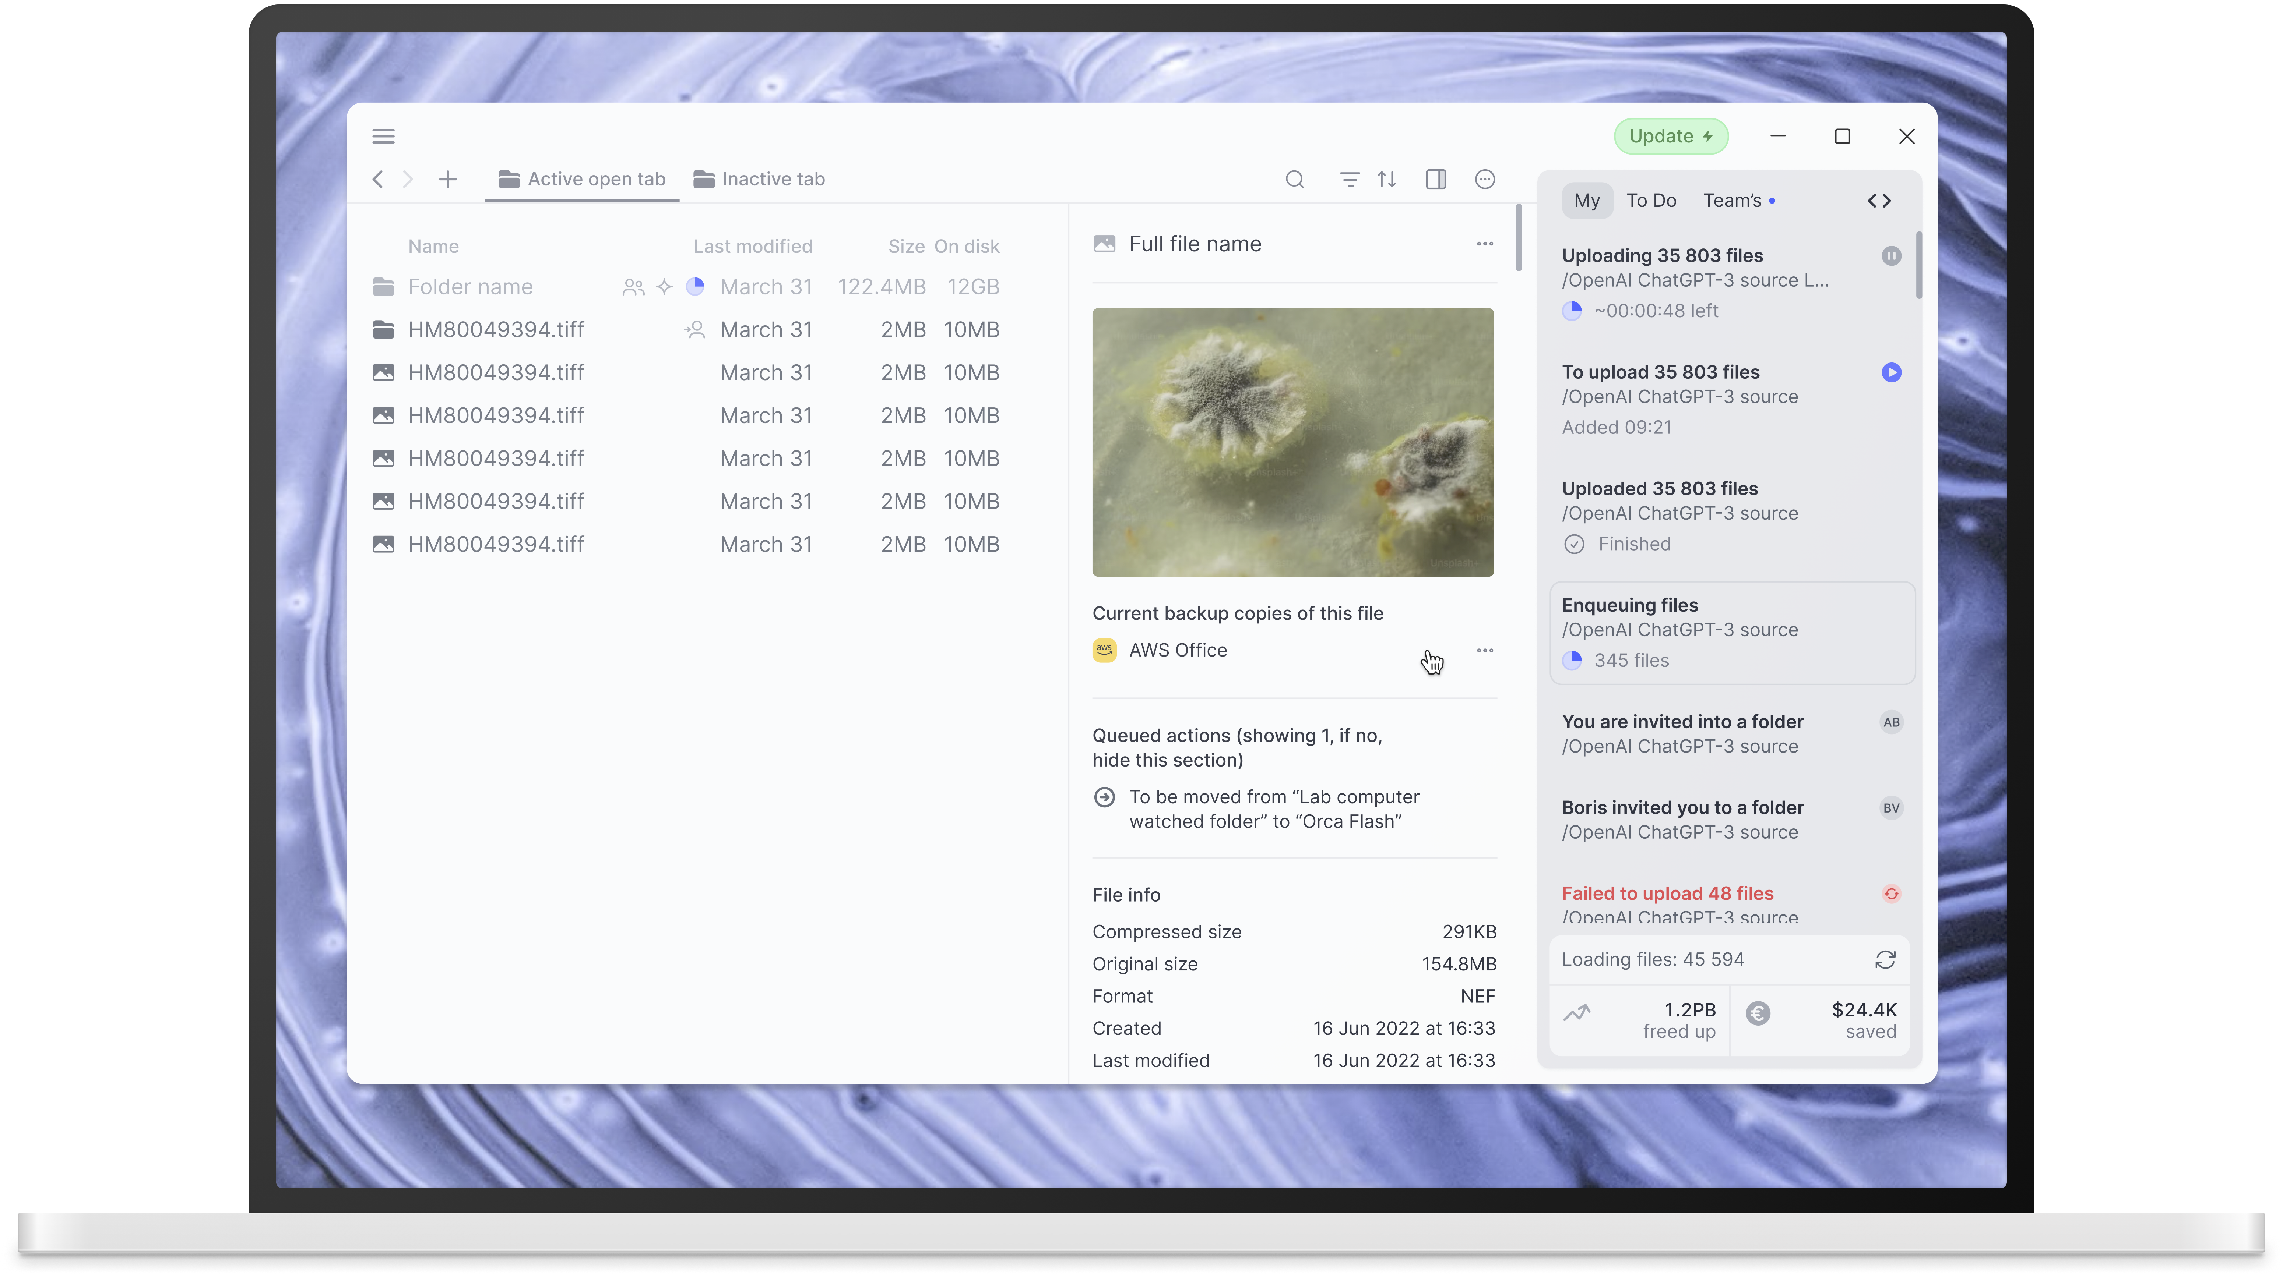Click the search icon
The image size is (2283, 1274).
pos(1294,179)
